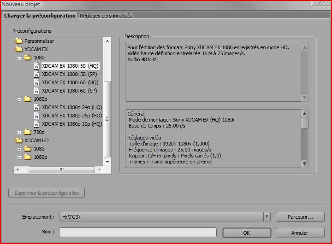Viewport: 332px width, 244px height.
Task: Select the Personnaliser tree entry label
Action: pos(39,41)
